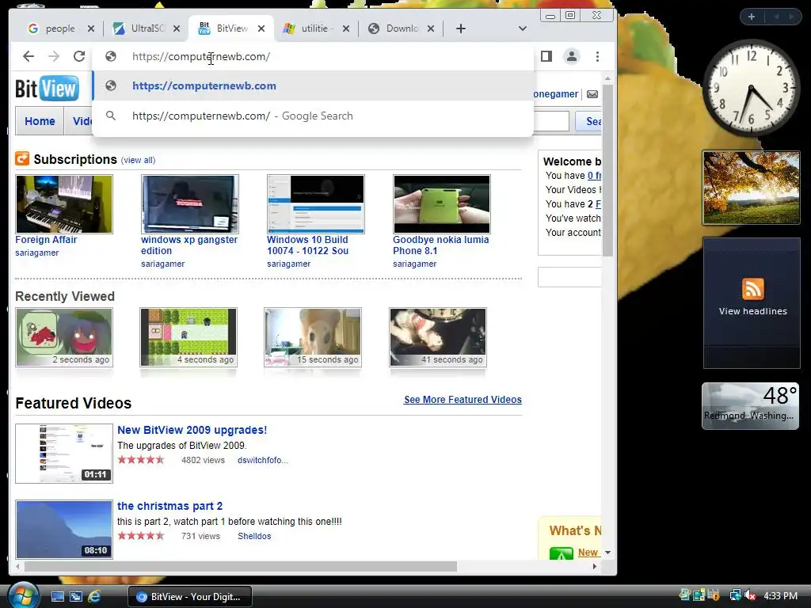This screenshot has height=608, width=811.
Task: Close the people Google tab
Action: tap(91, 28)
